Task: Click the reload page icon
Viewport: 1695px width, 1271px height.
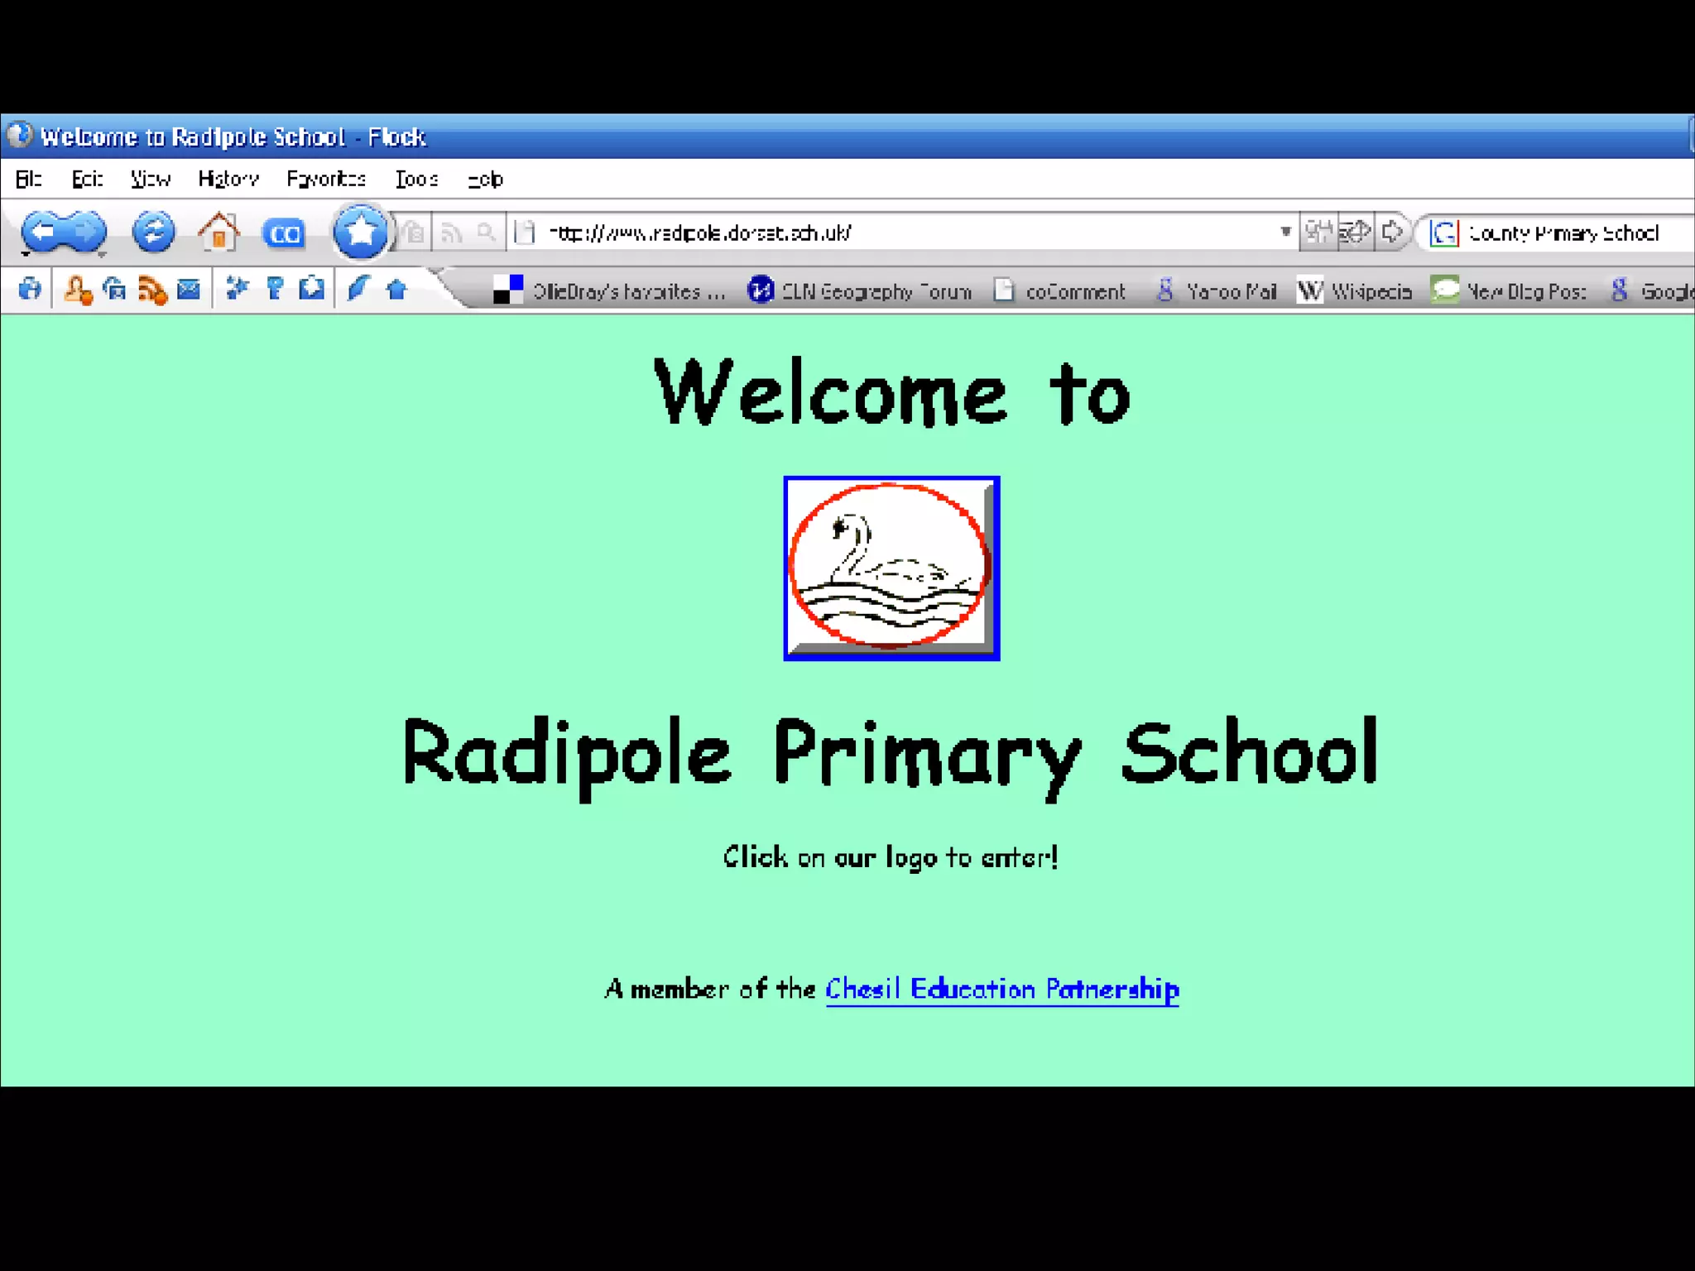Action: coord(153,232)
